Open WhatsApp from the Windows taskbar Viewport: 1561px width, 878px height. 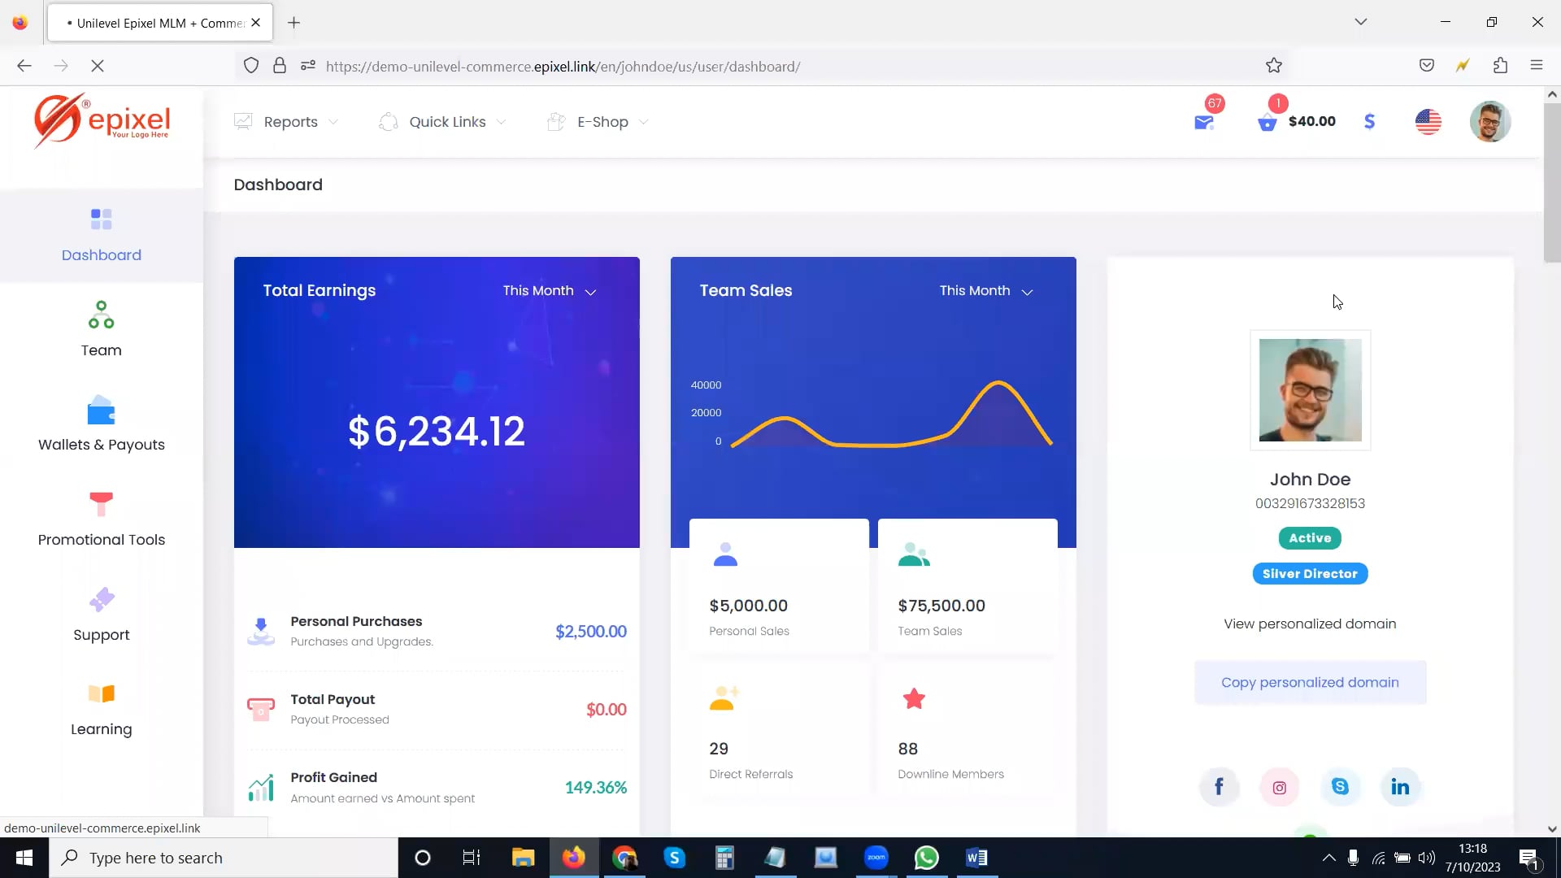pos(926,858)
